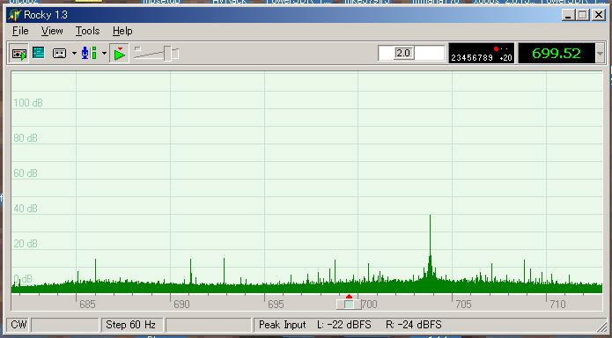Open the View menu
This screenshot has height=338, width=612.
coord(52,31)
